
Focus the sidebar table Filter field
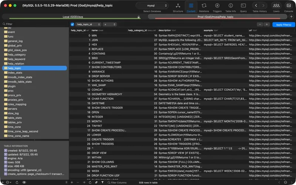pos(35,24)
